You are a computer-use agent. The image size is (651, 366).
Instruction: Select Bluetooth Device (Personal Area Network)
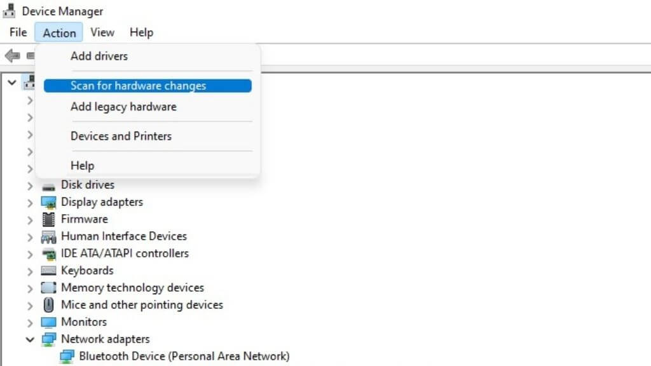[184, 356]
